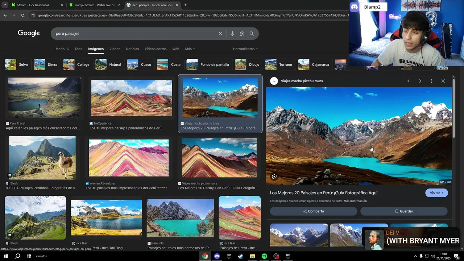Open the Peru Travel lake landscape thumbnail
Viewport: 464px width, 261px height.
click(x=45, y=98)
